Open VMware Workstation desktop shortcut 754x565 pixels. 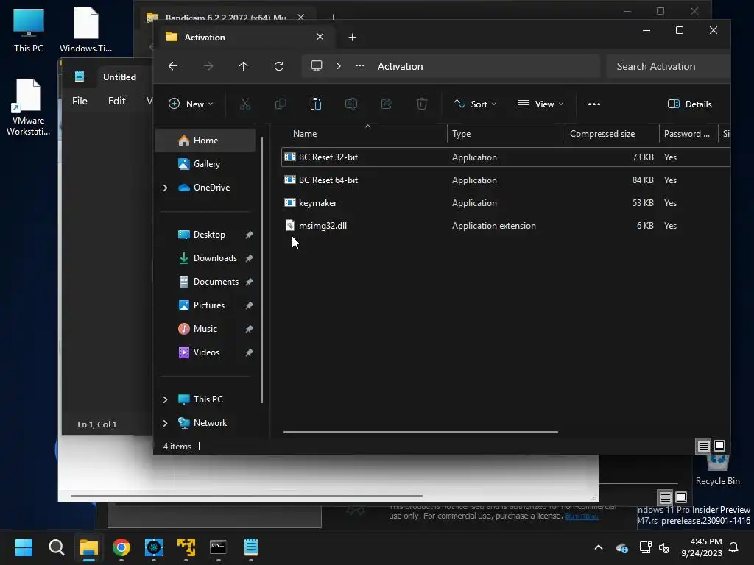29,107
